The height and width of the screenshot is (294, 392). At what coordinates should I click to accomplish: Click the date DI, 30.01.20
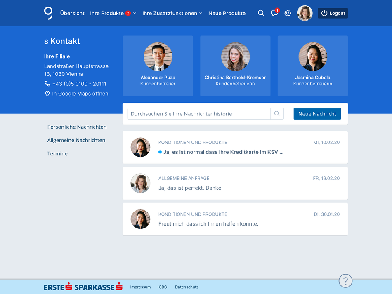327,214
